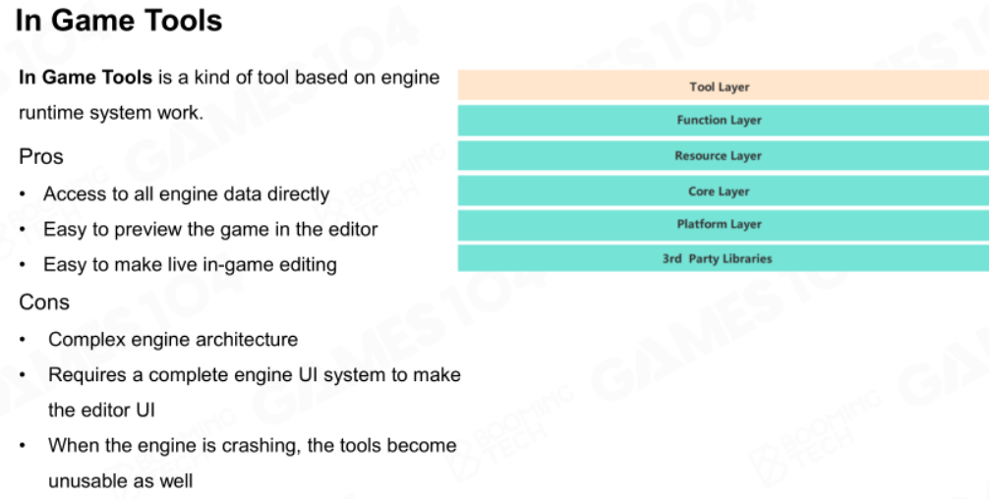Select the Core Layer bar
This screenshot has height=499, width=989.
click(x=723, y=191)
